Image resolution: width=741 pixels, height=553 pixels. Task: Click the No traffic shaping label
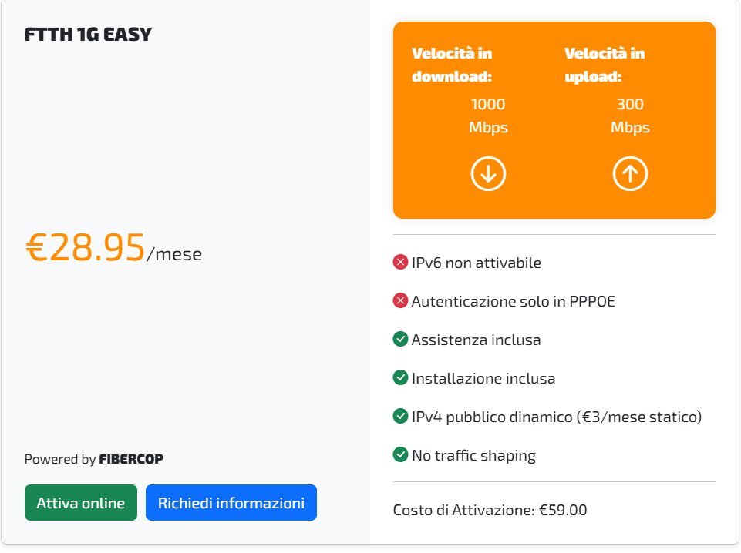click(x=473, y=455)
